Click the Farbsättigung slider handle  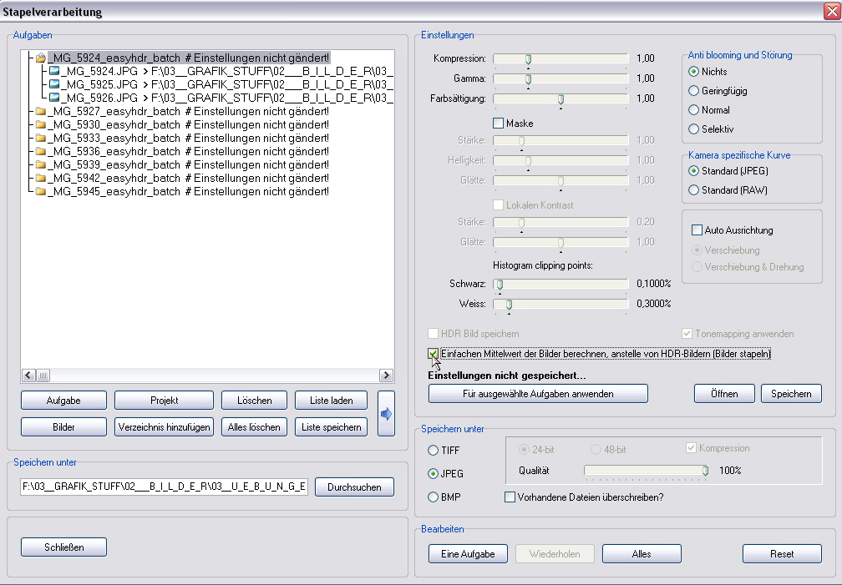[x=560, y=99]
